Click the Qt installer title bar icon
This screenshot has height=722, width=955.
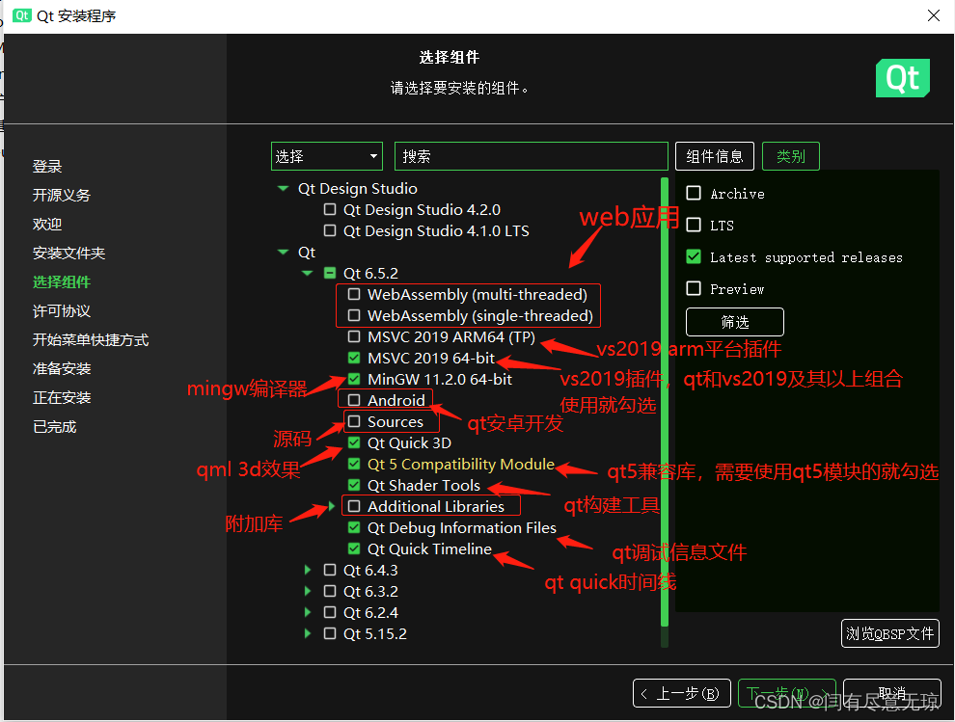(x=22, y=15)
